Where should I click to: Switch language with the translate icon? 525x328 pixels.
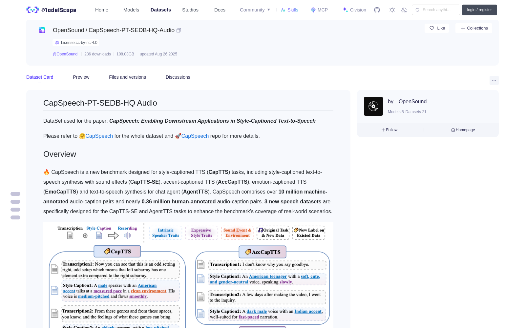pyautogui.click(x=404, y=10)
